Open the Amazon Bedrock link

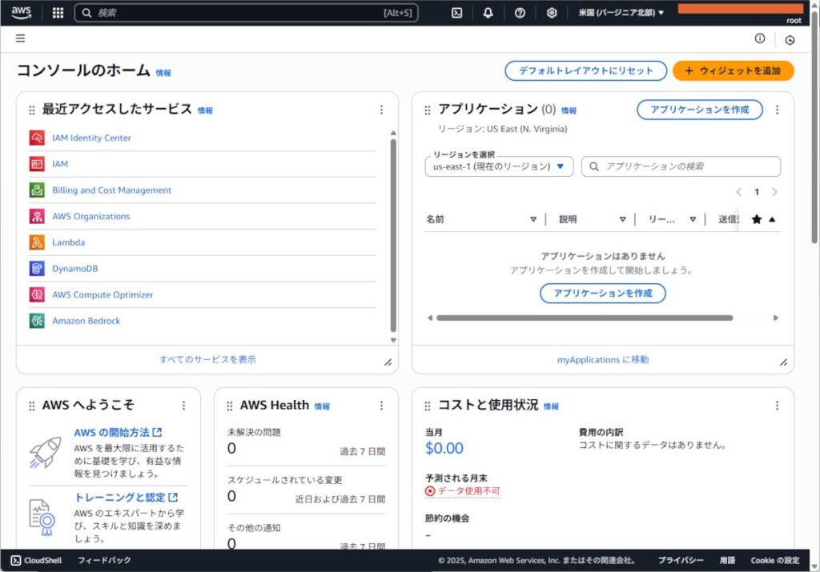tap(86, 321)
